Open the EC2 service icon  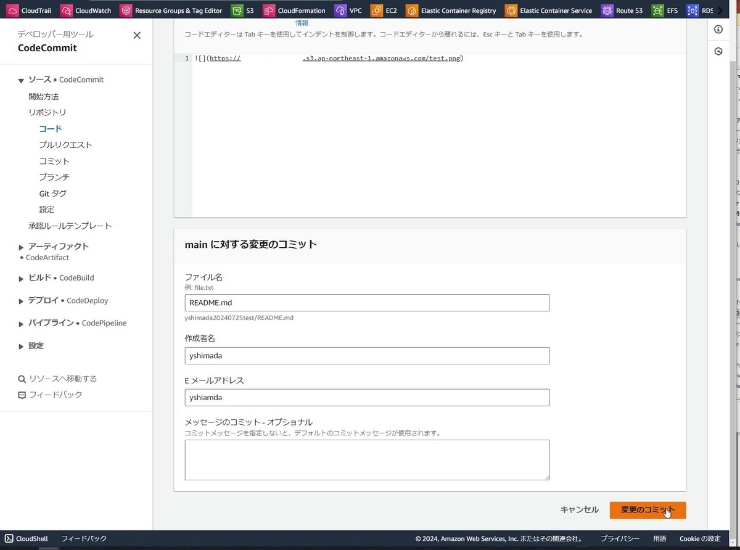376,10
